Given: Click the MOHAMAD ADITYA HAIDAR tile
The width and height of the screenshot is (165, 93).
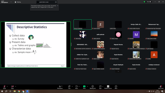Looking at the screenshot, I should pyautogui.click(x=82, y=45).
